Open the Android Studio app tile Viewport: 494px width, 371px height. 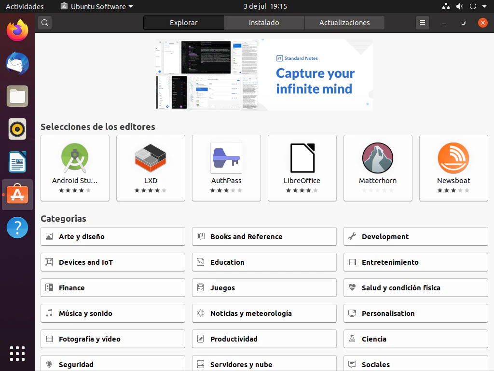(75, 168)
